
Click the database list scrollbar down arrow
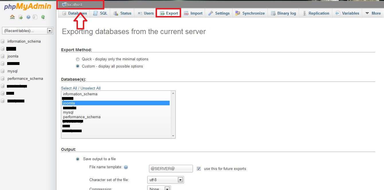point(173,136)
